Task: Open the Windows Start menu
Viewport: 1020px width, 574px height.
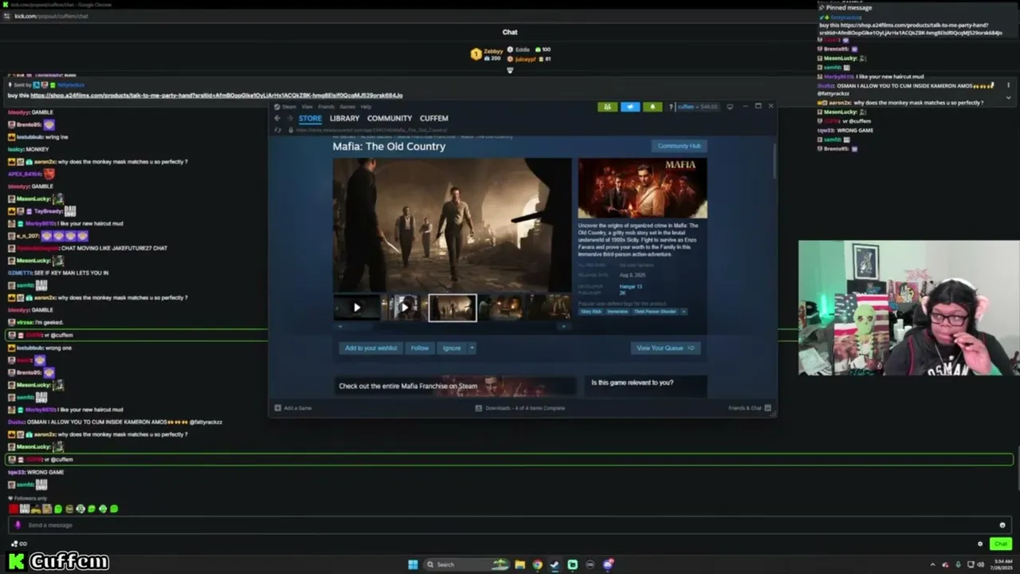Action: click(x=413, y=564)
